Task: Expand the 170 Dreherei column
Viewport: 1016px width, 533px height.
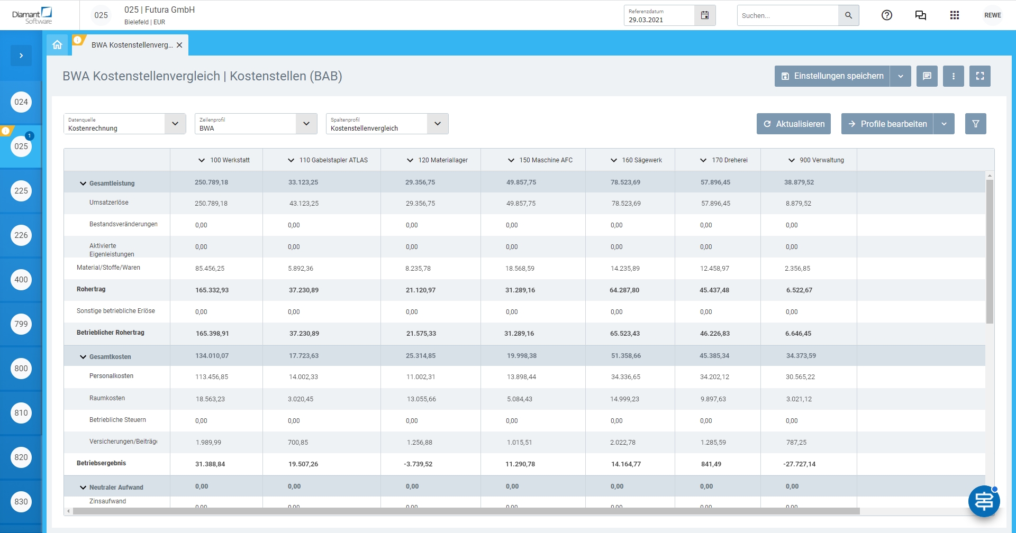Action: (x=703, y=160)
